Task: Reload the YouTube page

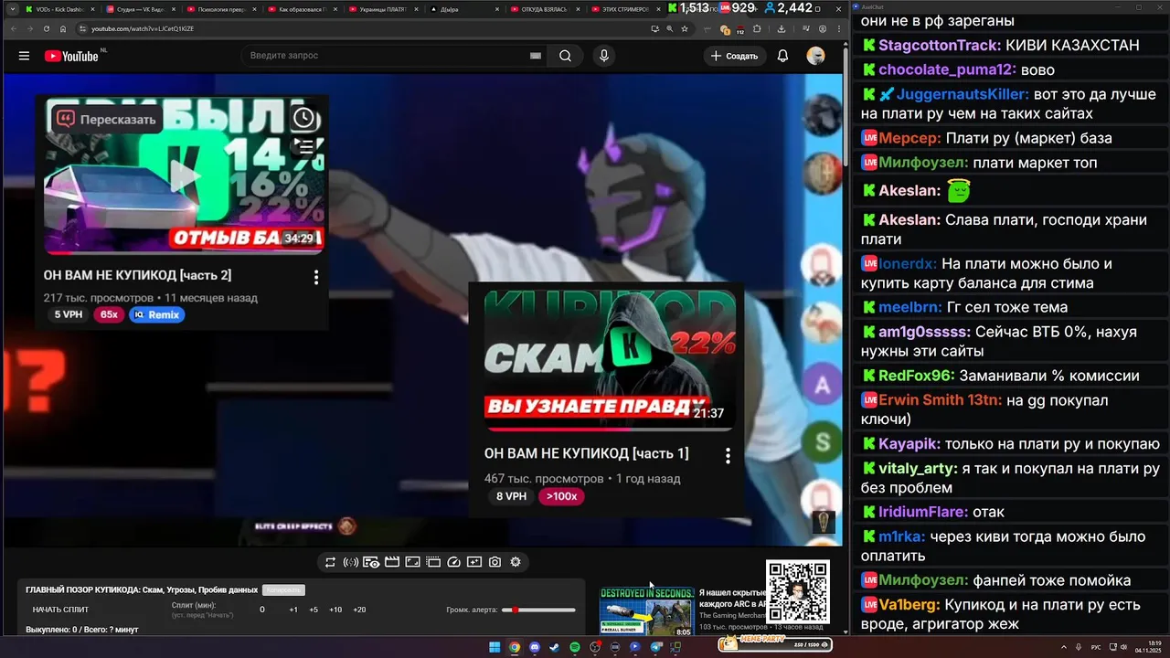Action: [47, 29]
